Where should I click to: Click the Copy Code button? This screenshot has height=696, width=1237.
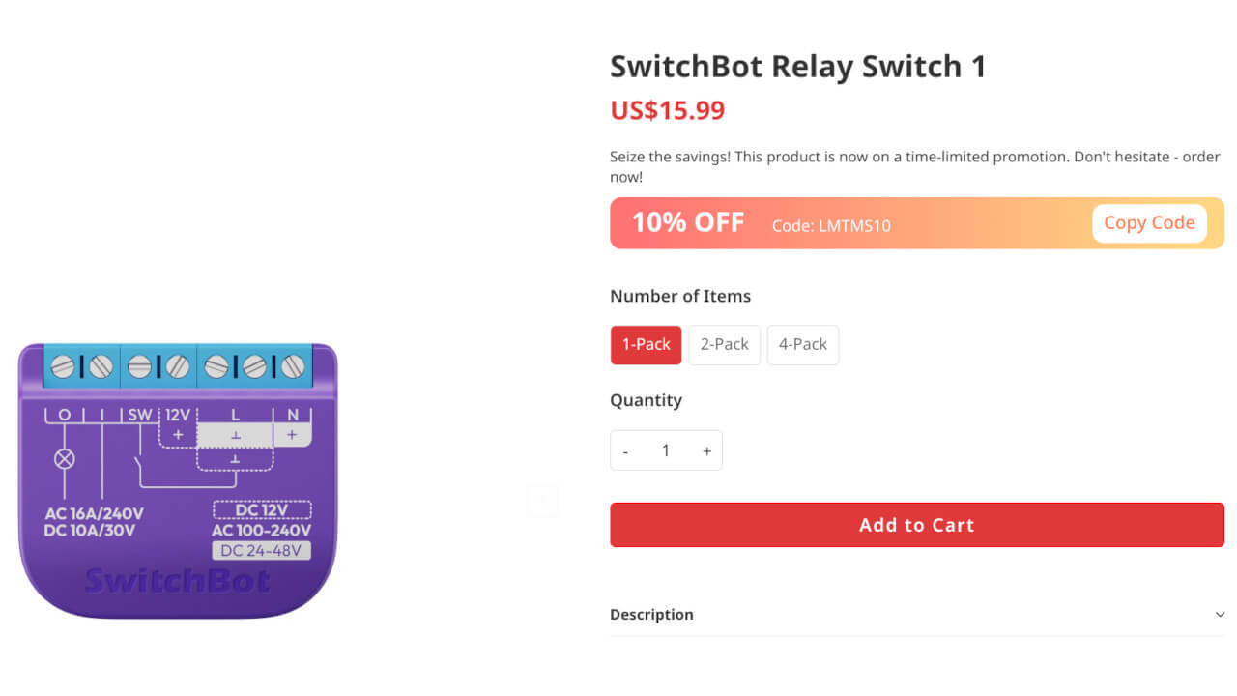pyautogui.click(x=1149, y=222)
